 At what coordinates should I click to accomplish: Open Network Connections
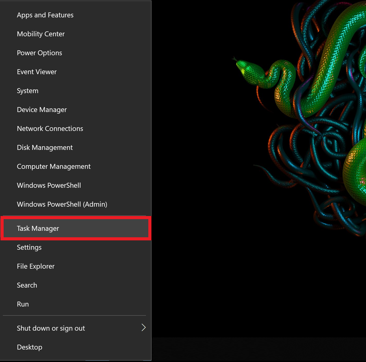tap(50, 128)
